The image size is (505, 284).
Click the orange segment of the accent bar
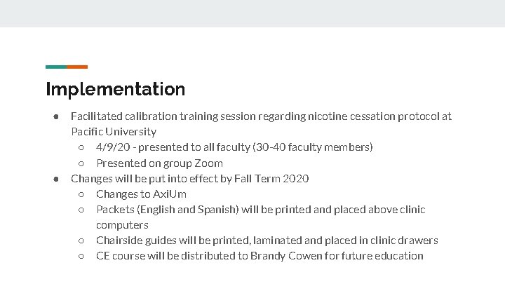[77, 67]
